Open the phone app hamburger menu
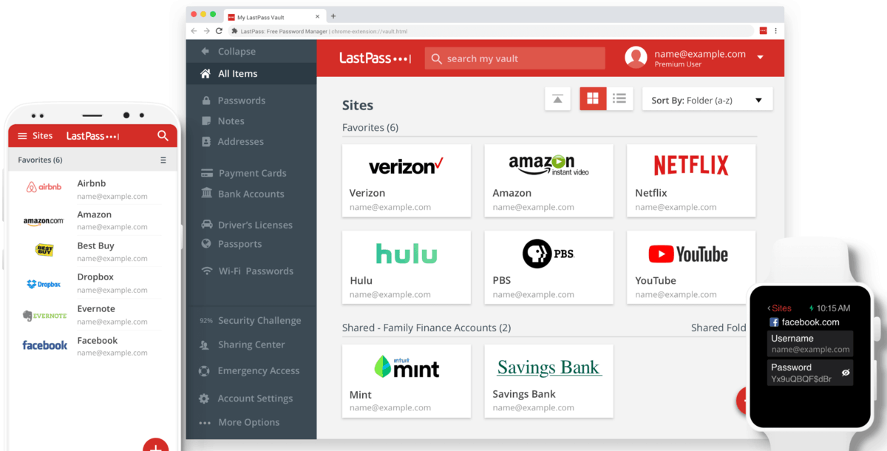The height and width of the screenshot is (451, 887). tap(22, 136)
